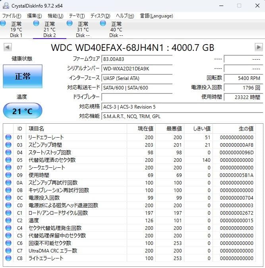Click the standard field ACS-3 Revision 5

[182, 107]
